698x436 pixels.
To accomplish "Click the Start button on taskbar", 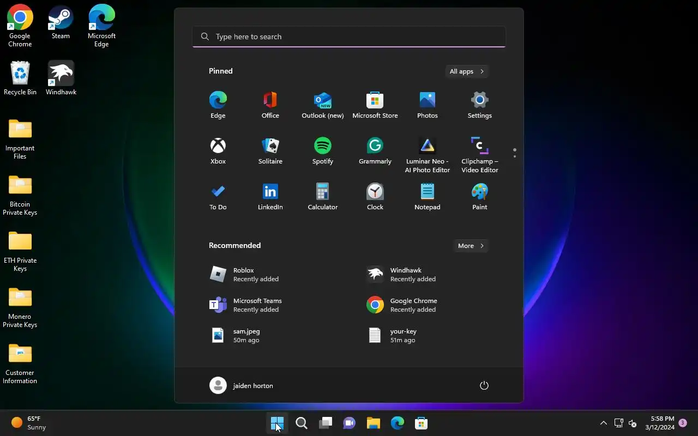I will [277, 423].
